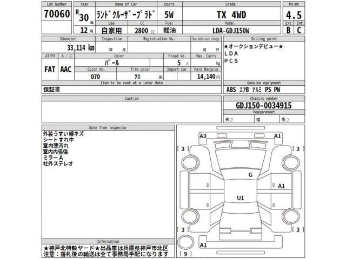Select the inspector note シートすれ中
346x259 pixels.
58,140
